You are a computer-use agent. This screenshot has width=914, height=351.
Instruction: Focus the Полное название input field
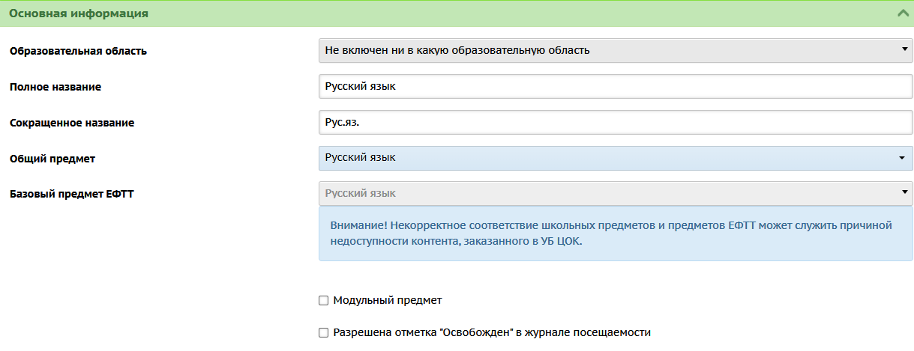(616, 86)
